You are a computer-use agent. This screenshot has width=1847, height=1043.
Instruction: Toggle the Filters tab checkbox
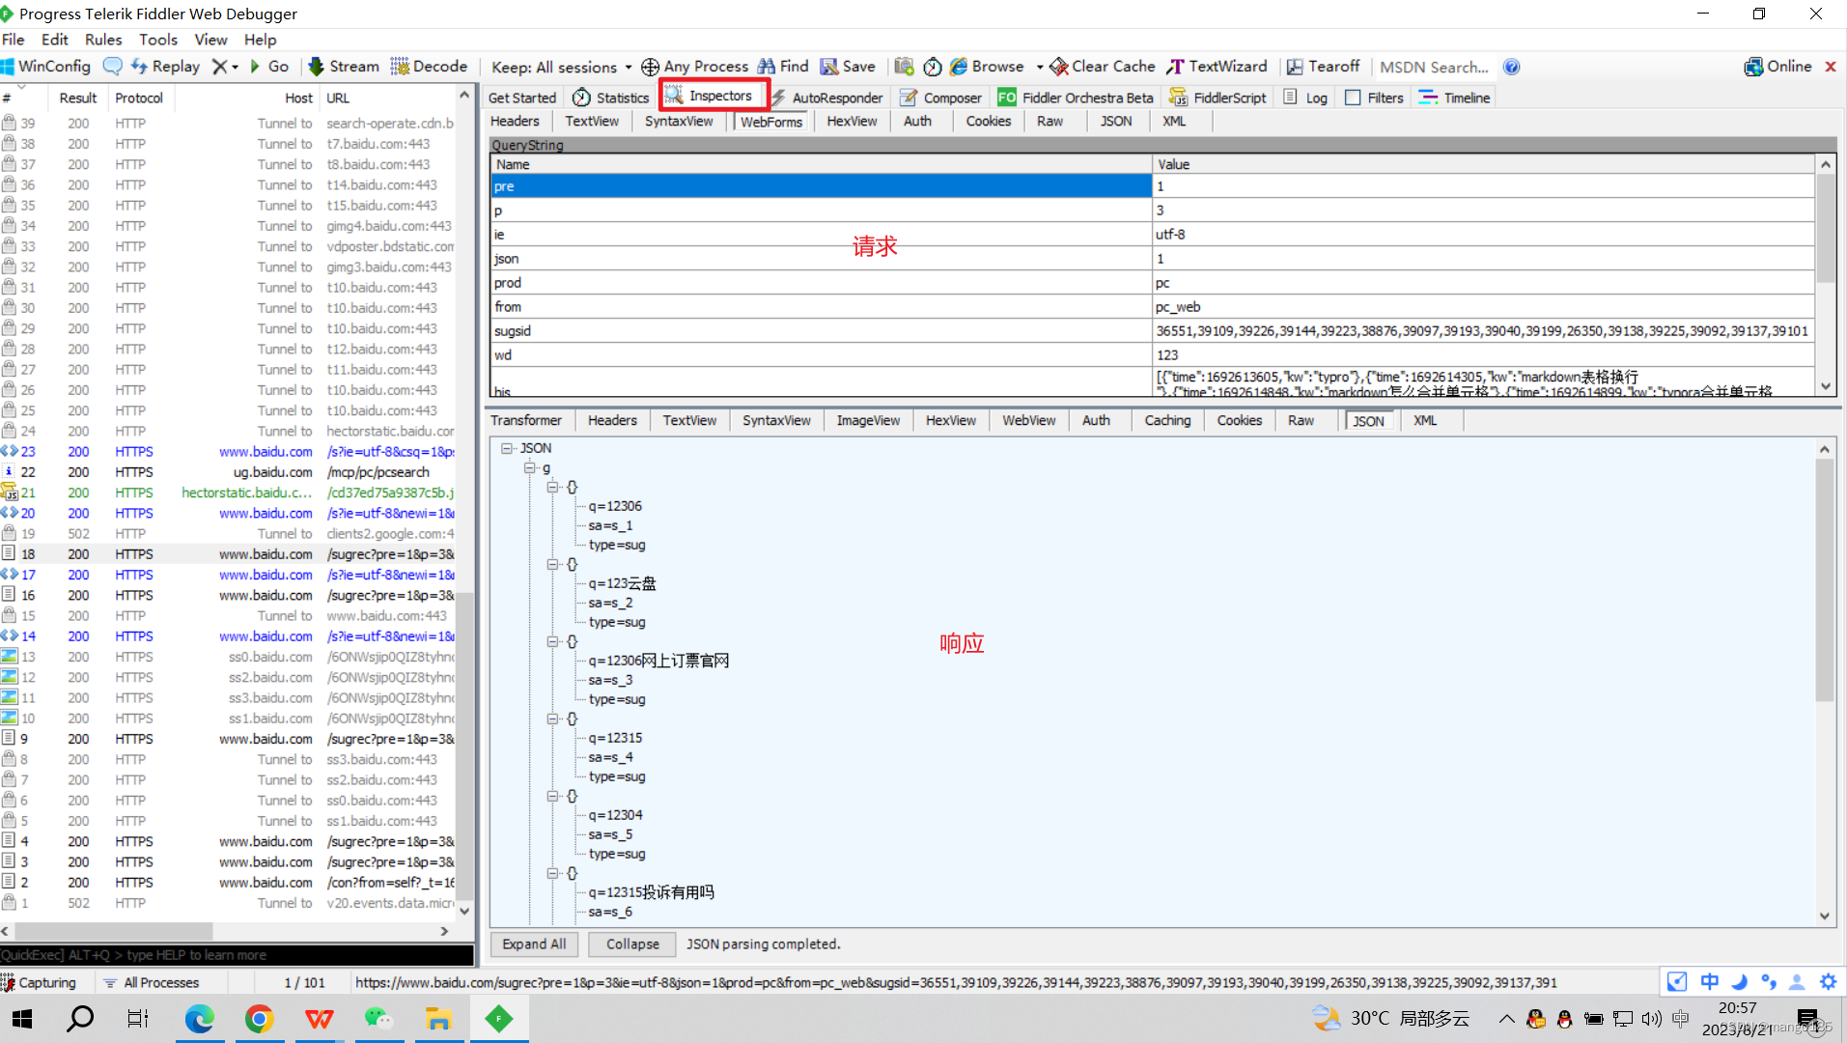(1354, 98)
